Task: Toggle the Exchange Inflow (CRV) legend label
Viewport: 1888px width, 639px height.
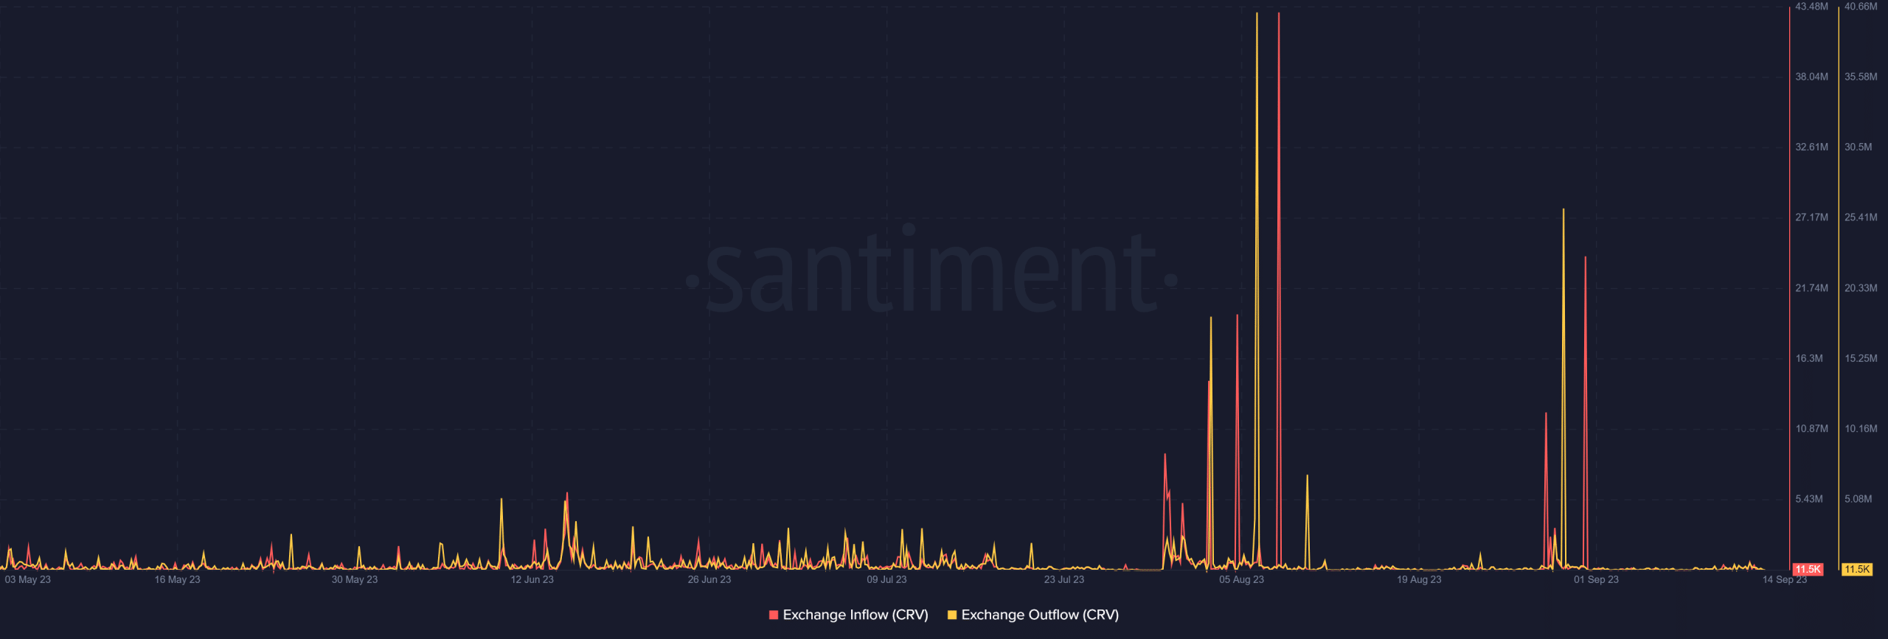Action: coord(855,615)
